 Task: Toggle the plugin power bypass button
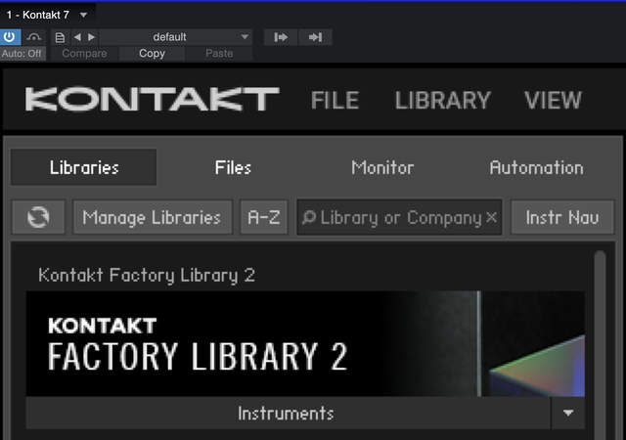point(10,37)
